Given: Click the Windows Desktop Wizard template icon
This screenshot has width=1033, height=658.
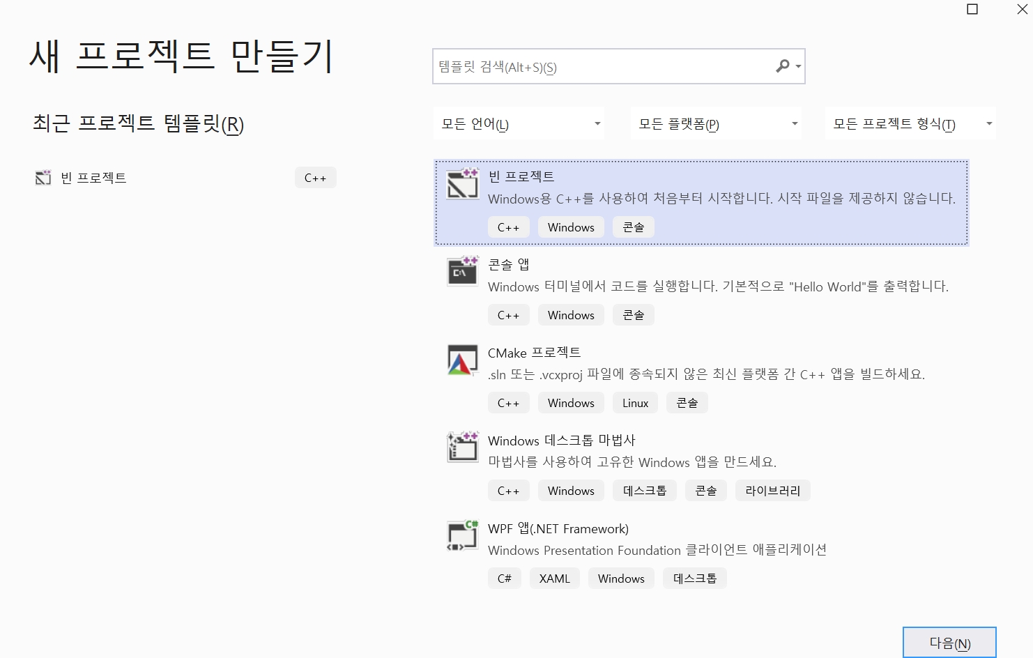Looking at the screenshot, I should [462, 447].
